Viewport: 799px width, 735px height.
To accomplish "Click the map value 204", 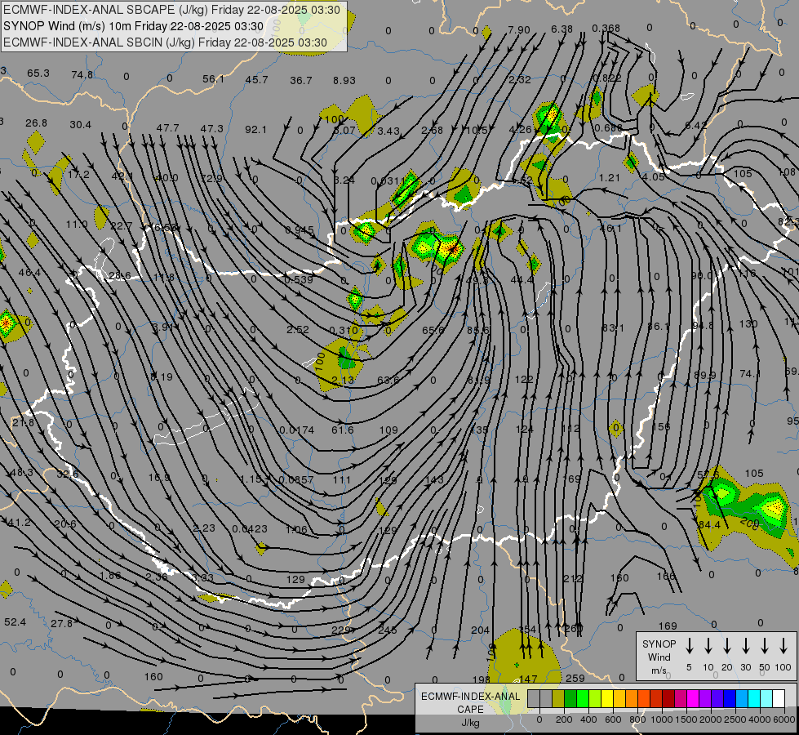I will click(x=480, y=630).
